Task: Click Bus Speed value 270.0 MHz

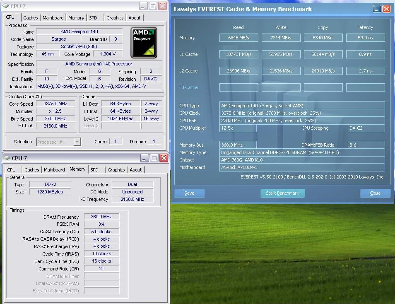Action: 55,118
